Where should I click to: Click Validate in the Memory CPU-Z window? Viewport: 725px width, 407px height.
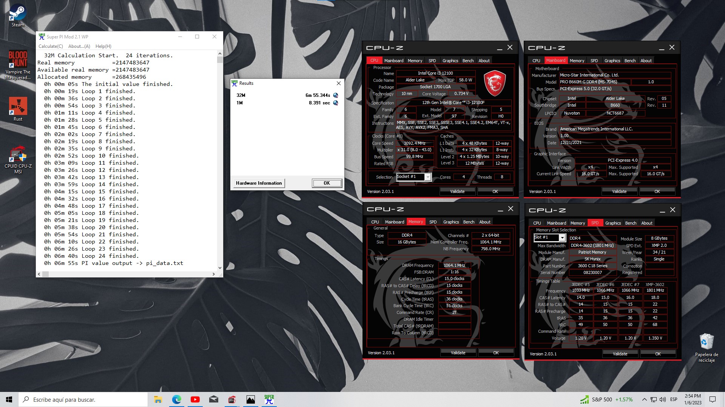[458, 353]
